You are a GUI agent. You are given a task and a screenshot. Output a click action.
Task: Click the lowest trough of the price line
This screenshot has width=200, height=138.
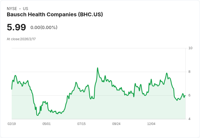(x=37, y=115)
